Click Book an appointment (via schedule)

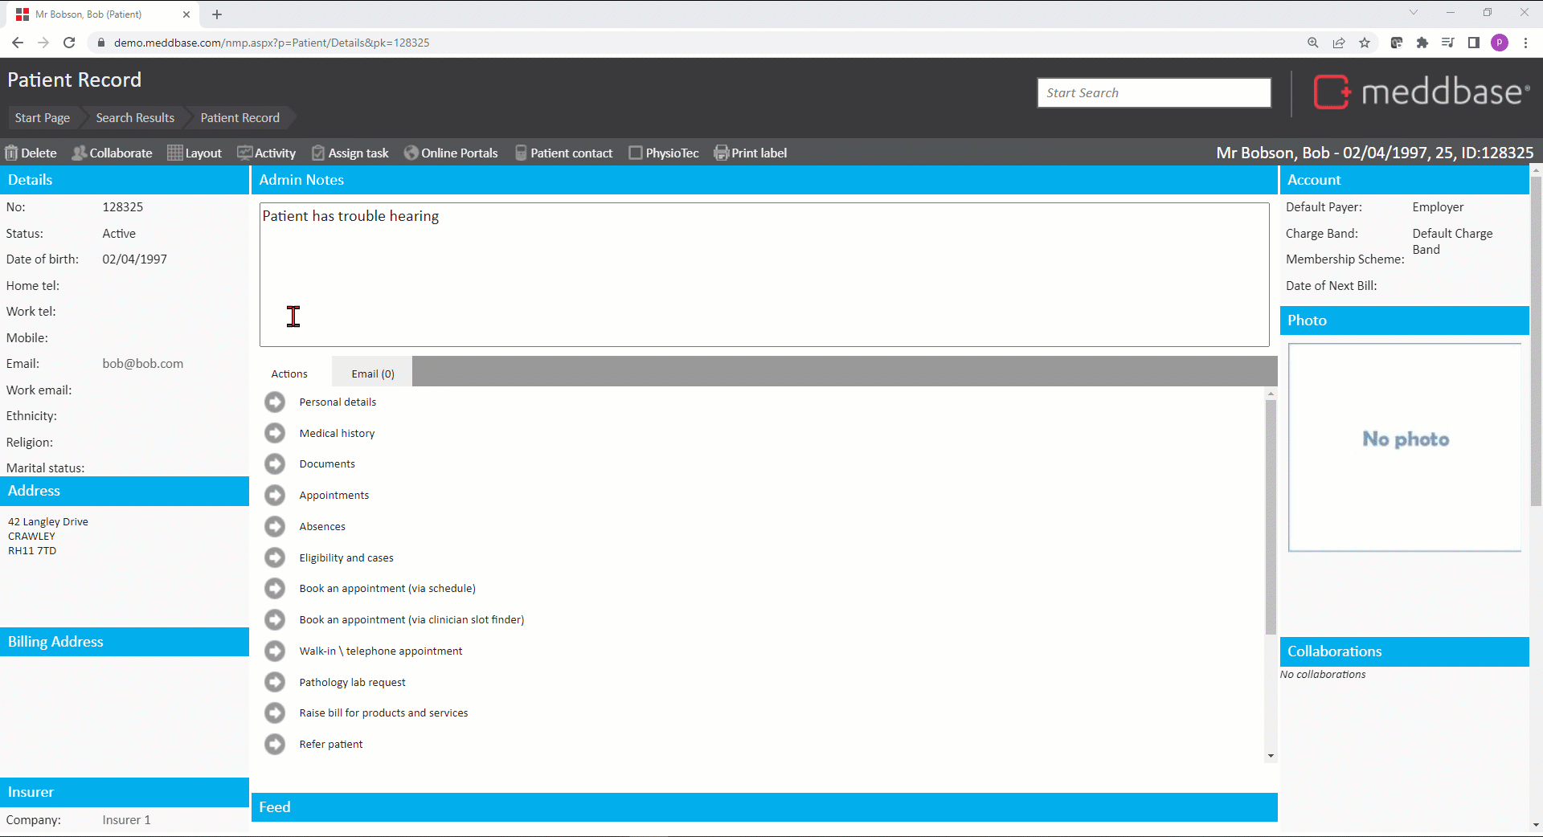tap(387, 588)
